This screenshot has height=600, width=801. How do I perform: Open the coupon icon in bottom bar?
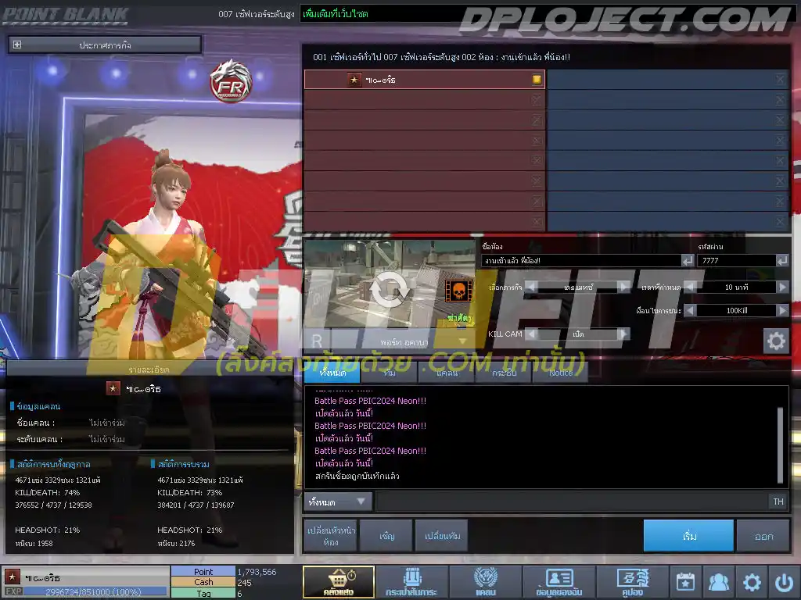tap(632, 581)
